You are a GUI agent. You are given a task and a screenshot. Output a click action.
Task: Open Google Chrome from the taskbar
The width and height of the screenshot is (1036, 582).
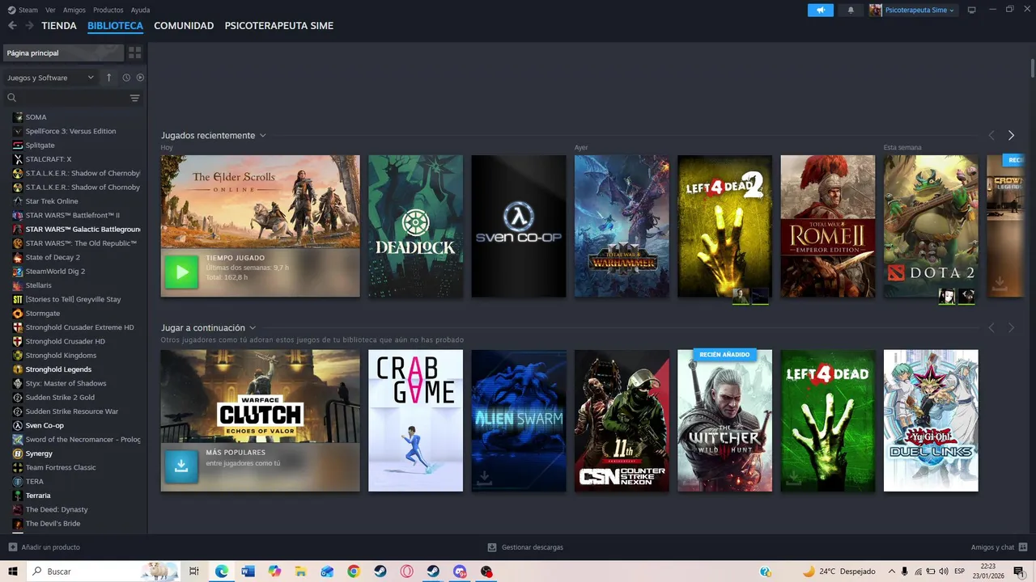tap(354, 571)
